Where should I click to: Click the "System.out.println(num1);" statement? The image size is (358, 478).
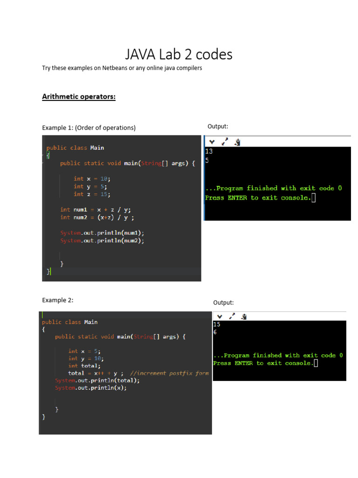coord(102,233)
